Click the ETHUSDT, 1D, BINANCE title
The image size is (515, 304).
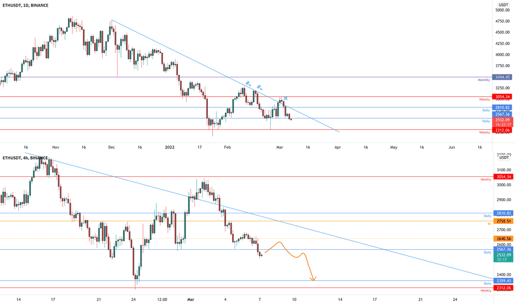pos(25,6)
